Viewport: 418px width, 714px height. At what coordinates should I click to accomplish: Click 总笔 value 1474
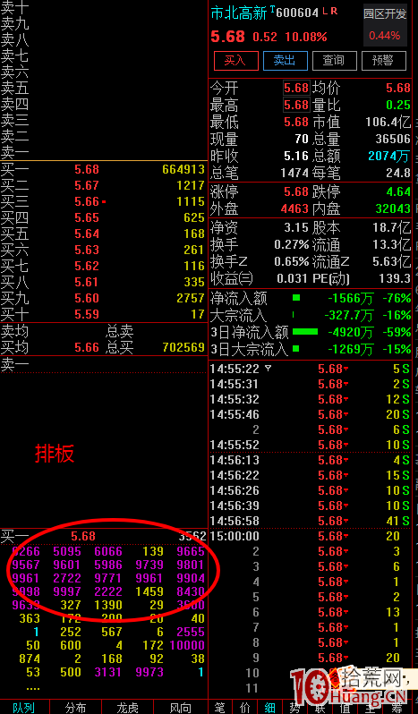coord(295,173)
